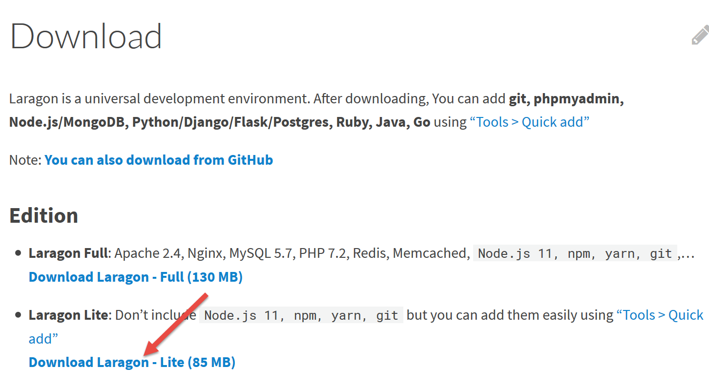Image resolution: width=709 pixels, height=386 pixels.
Task: Click the pencil edit icon
Action: click(x=700, y=36)
